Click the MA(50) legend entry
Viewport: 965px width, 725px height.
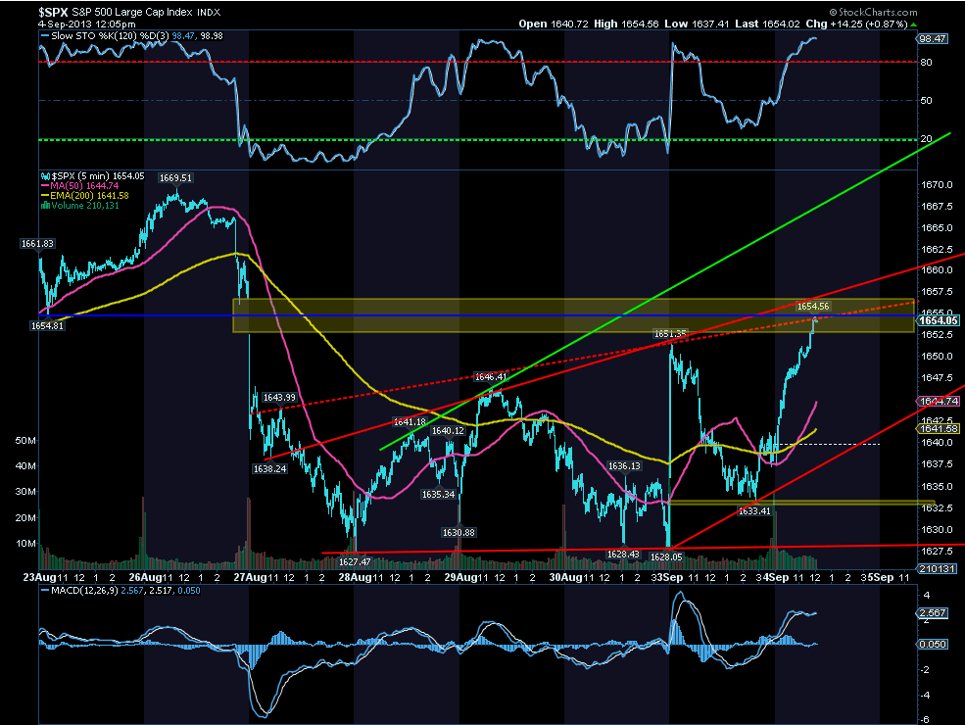pyautogui.click(x=80, y=186)
